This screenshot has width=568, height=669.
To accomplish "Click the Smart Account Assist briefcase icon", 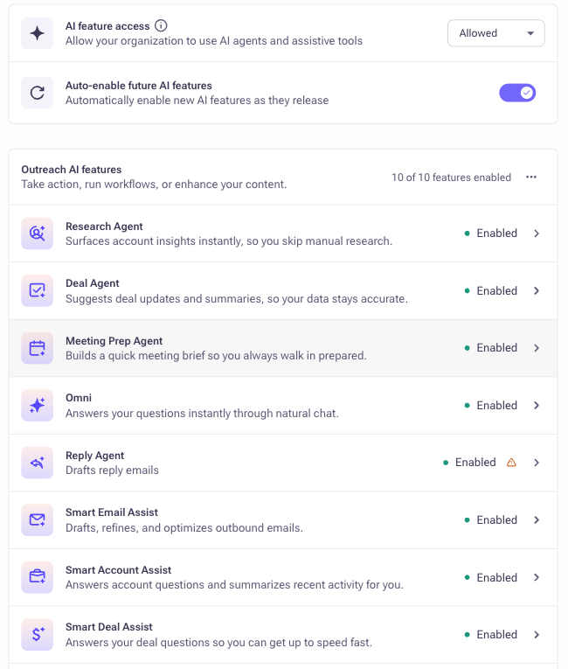I will coord(37,577).
